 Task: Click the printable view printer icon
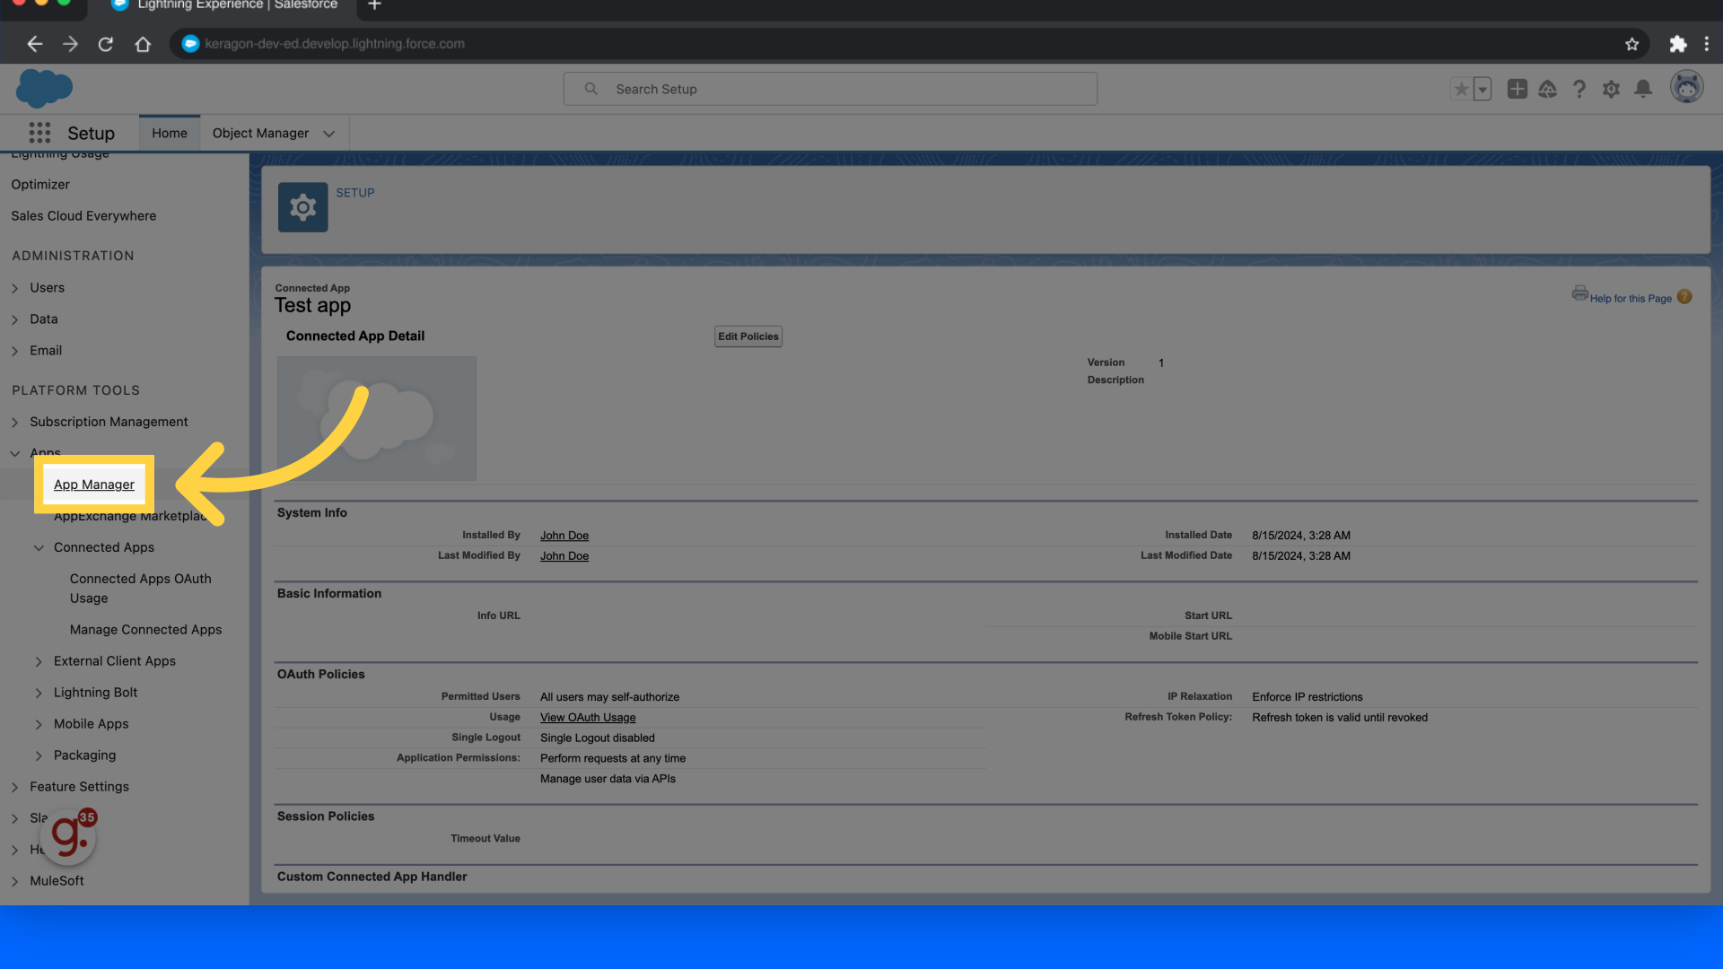pyautogui.click(x=1579, y=293)
